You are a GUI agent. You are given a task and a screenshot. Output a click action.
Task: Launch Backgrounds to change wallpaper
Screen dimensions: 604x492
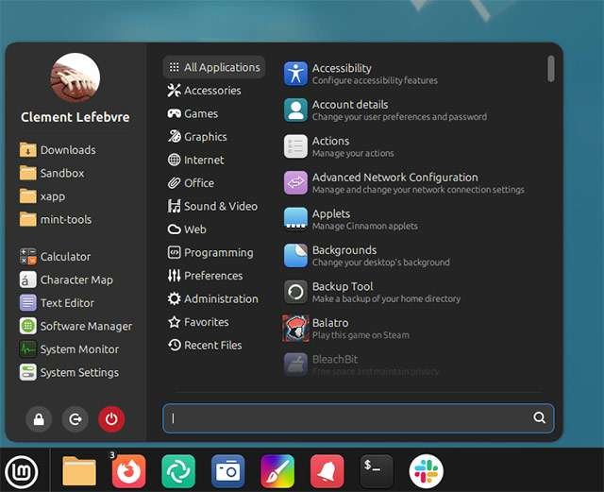(412, 256)
